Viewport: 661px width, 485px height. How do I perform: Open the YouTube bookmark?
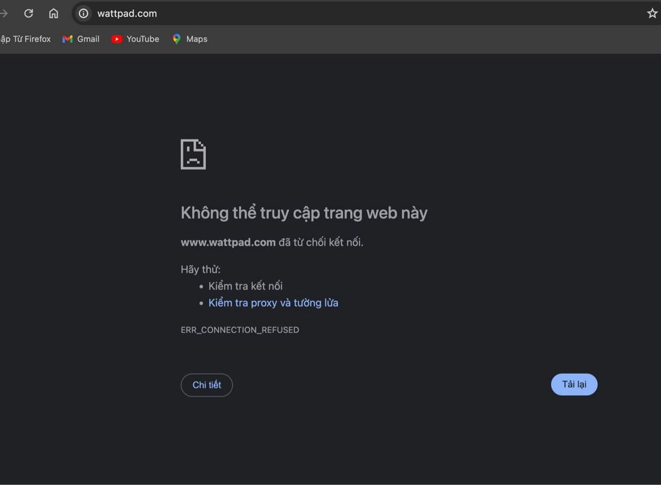(x=136, y=39)
